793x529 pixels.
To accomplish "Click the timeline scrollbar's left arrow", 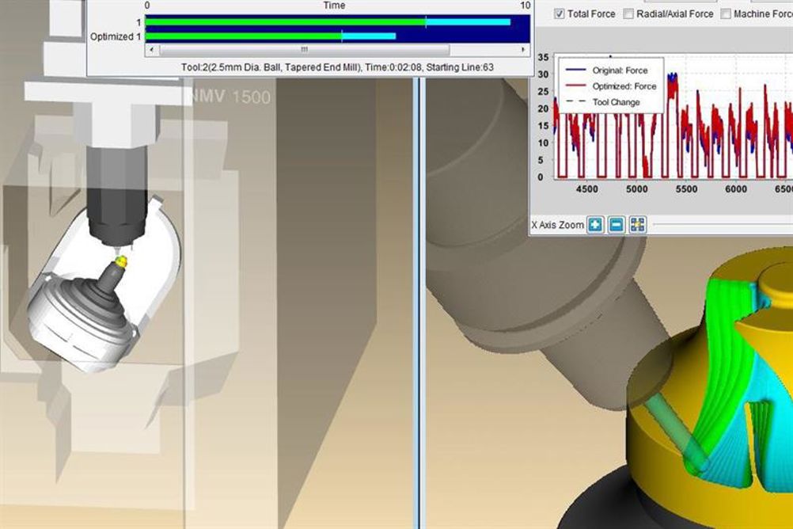I will pyautogui.click(x=152, y=50).
